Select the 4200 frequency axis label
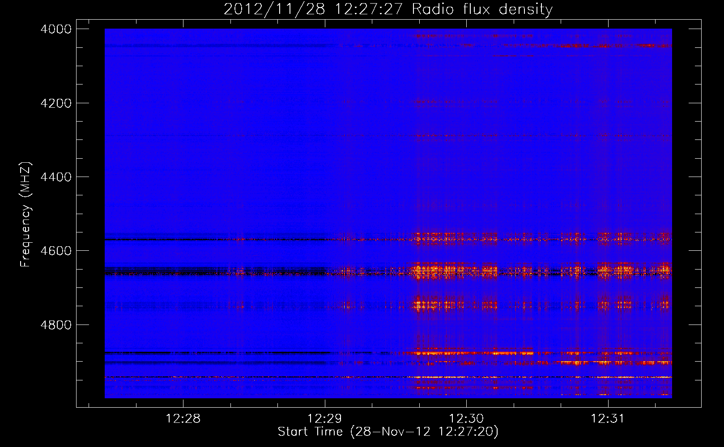Viewport: 724px width, 447px height. [56, 103]
